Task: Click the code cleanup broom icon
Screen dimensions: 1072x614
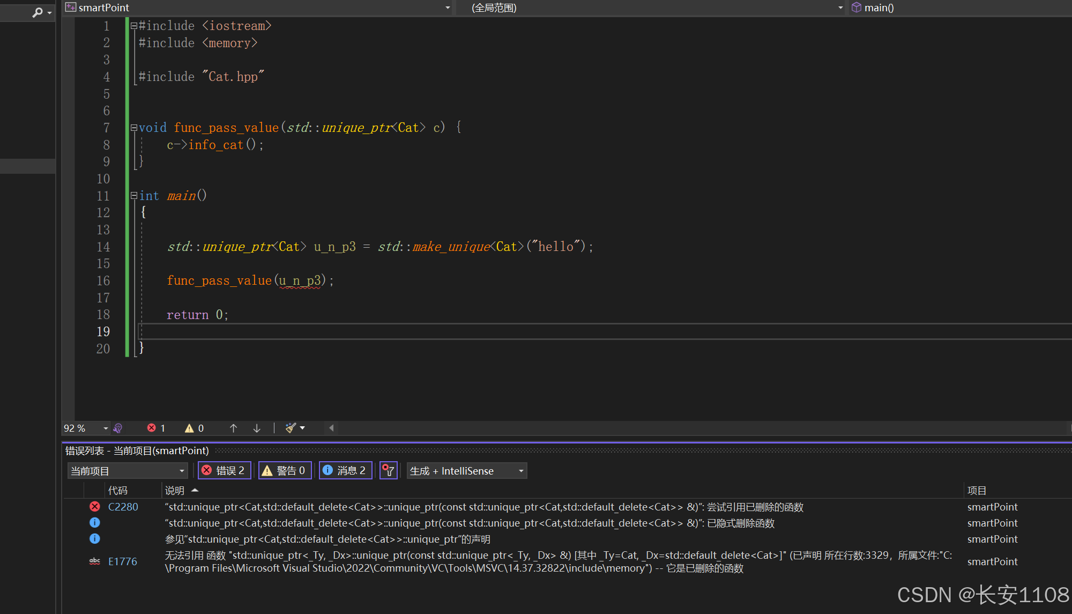Action: (291, 428)
